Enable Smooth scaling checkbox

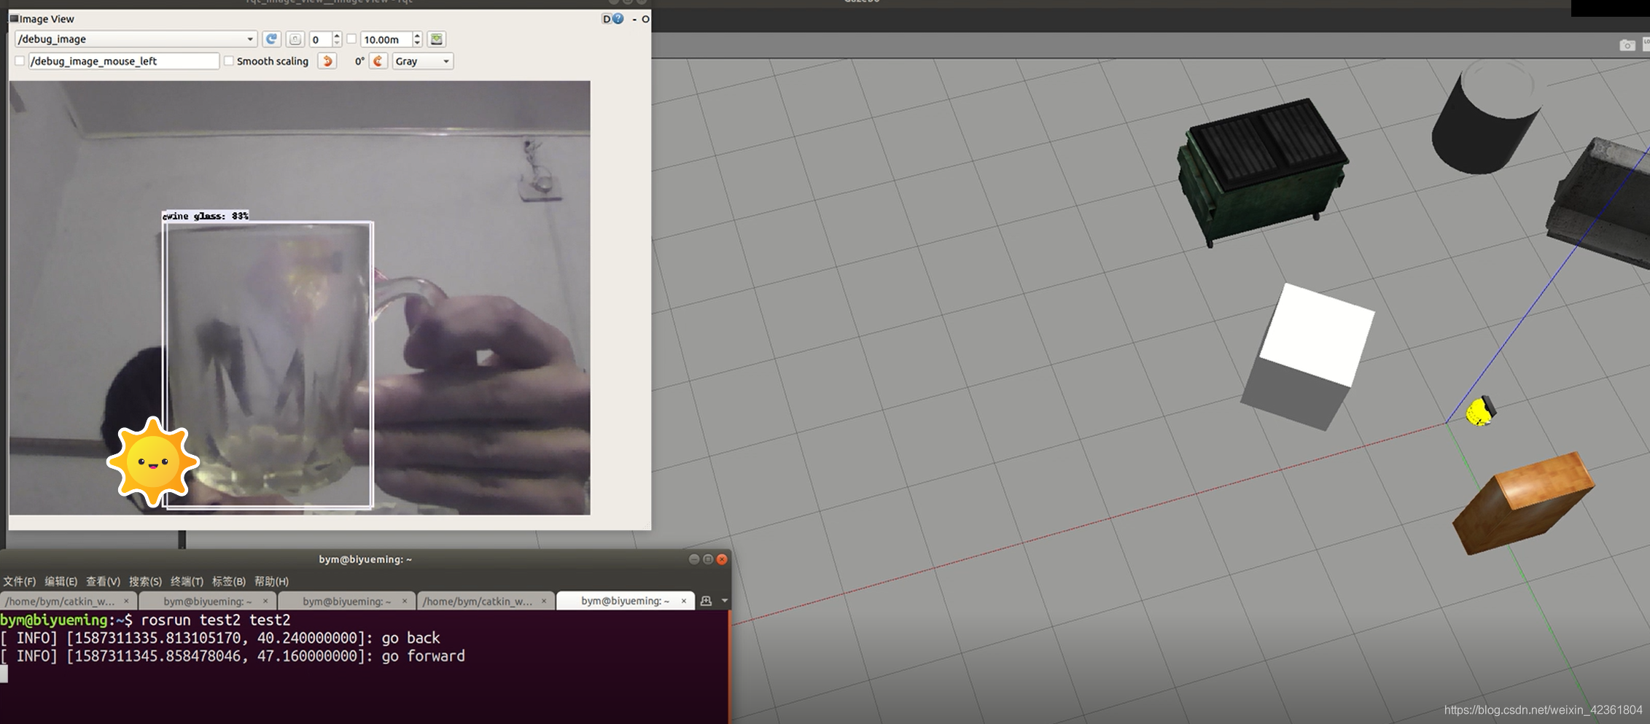(229, 61)
